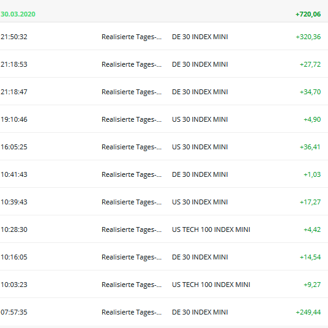Screen dimensions: 328x328
Task: Click the +14,54 amount at 10:16:05
Action: pos(310,257)
